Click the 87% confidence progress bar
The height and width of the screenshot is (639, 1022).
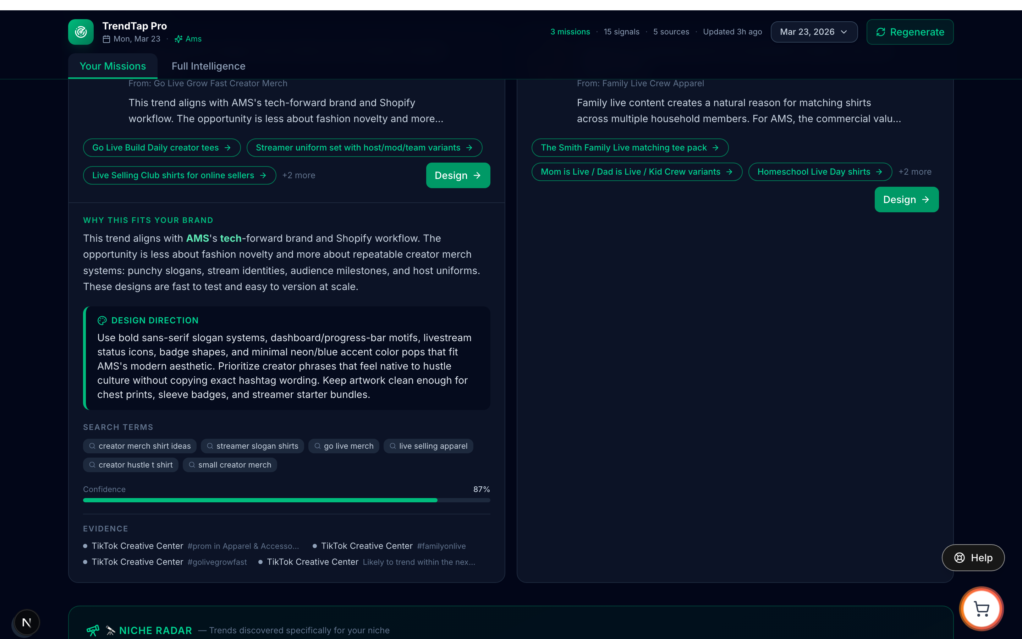coord(286,500)
